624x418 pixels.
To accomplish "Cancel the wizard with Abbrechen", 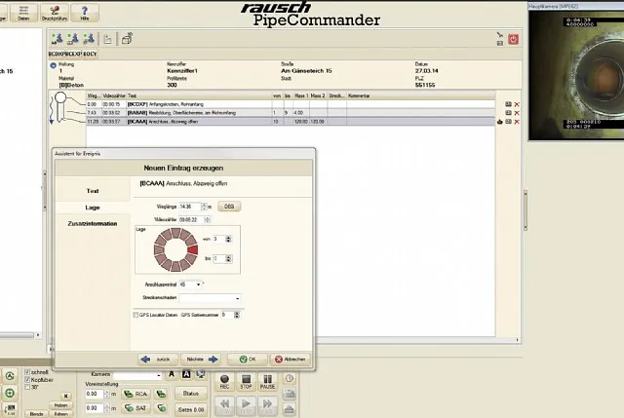I will click(x=291, y=360).
